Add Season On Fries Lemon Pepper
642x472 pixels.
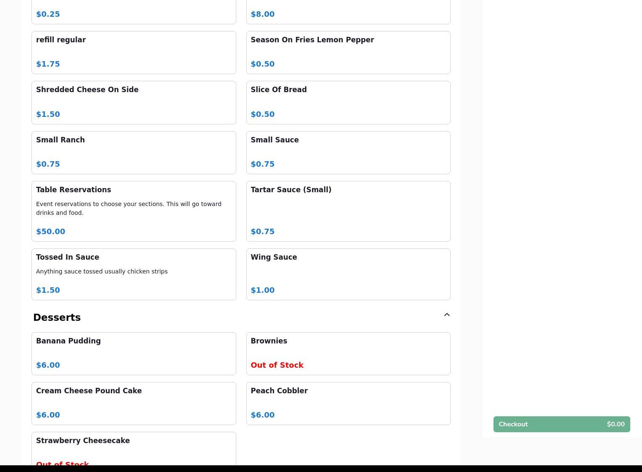[348, 52]
